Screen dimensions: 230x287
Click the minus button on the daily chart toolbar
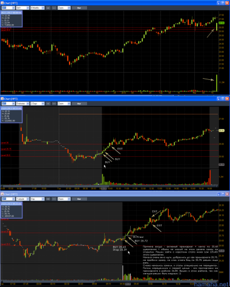point(54,8)
